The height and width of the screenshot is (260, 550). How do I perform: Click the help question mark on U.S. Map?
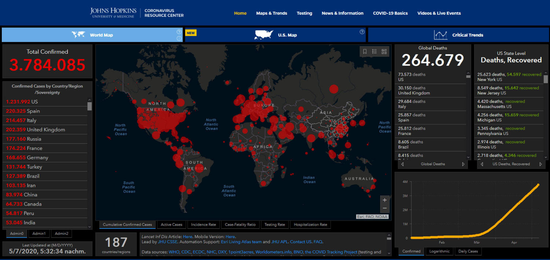pyautogui.click(x=362, y=32)
